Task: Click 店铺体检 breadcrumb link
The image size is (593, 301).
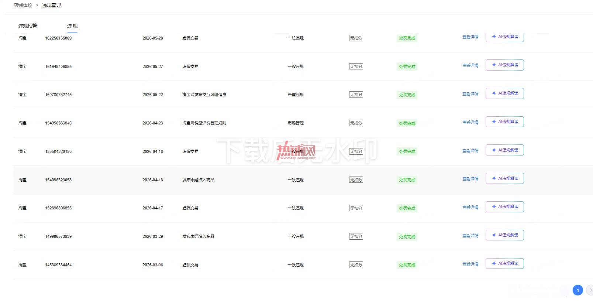Action: pos(23,5)
